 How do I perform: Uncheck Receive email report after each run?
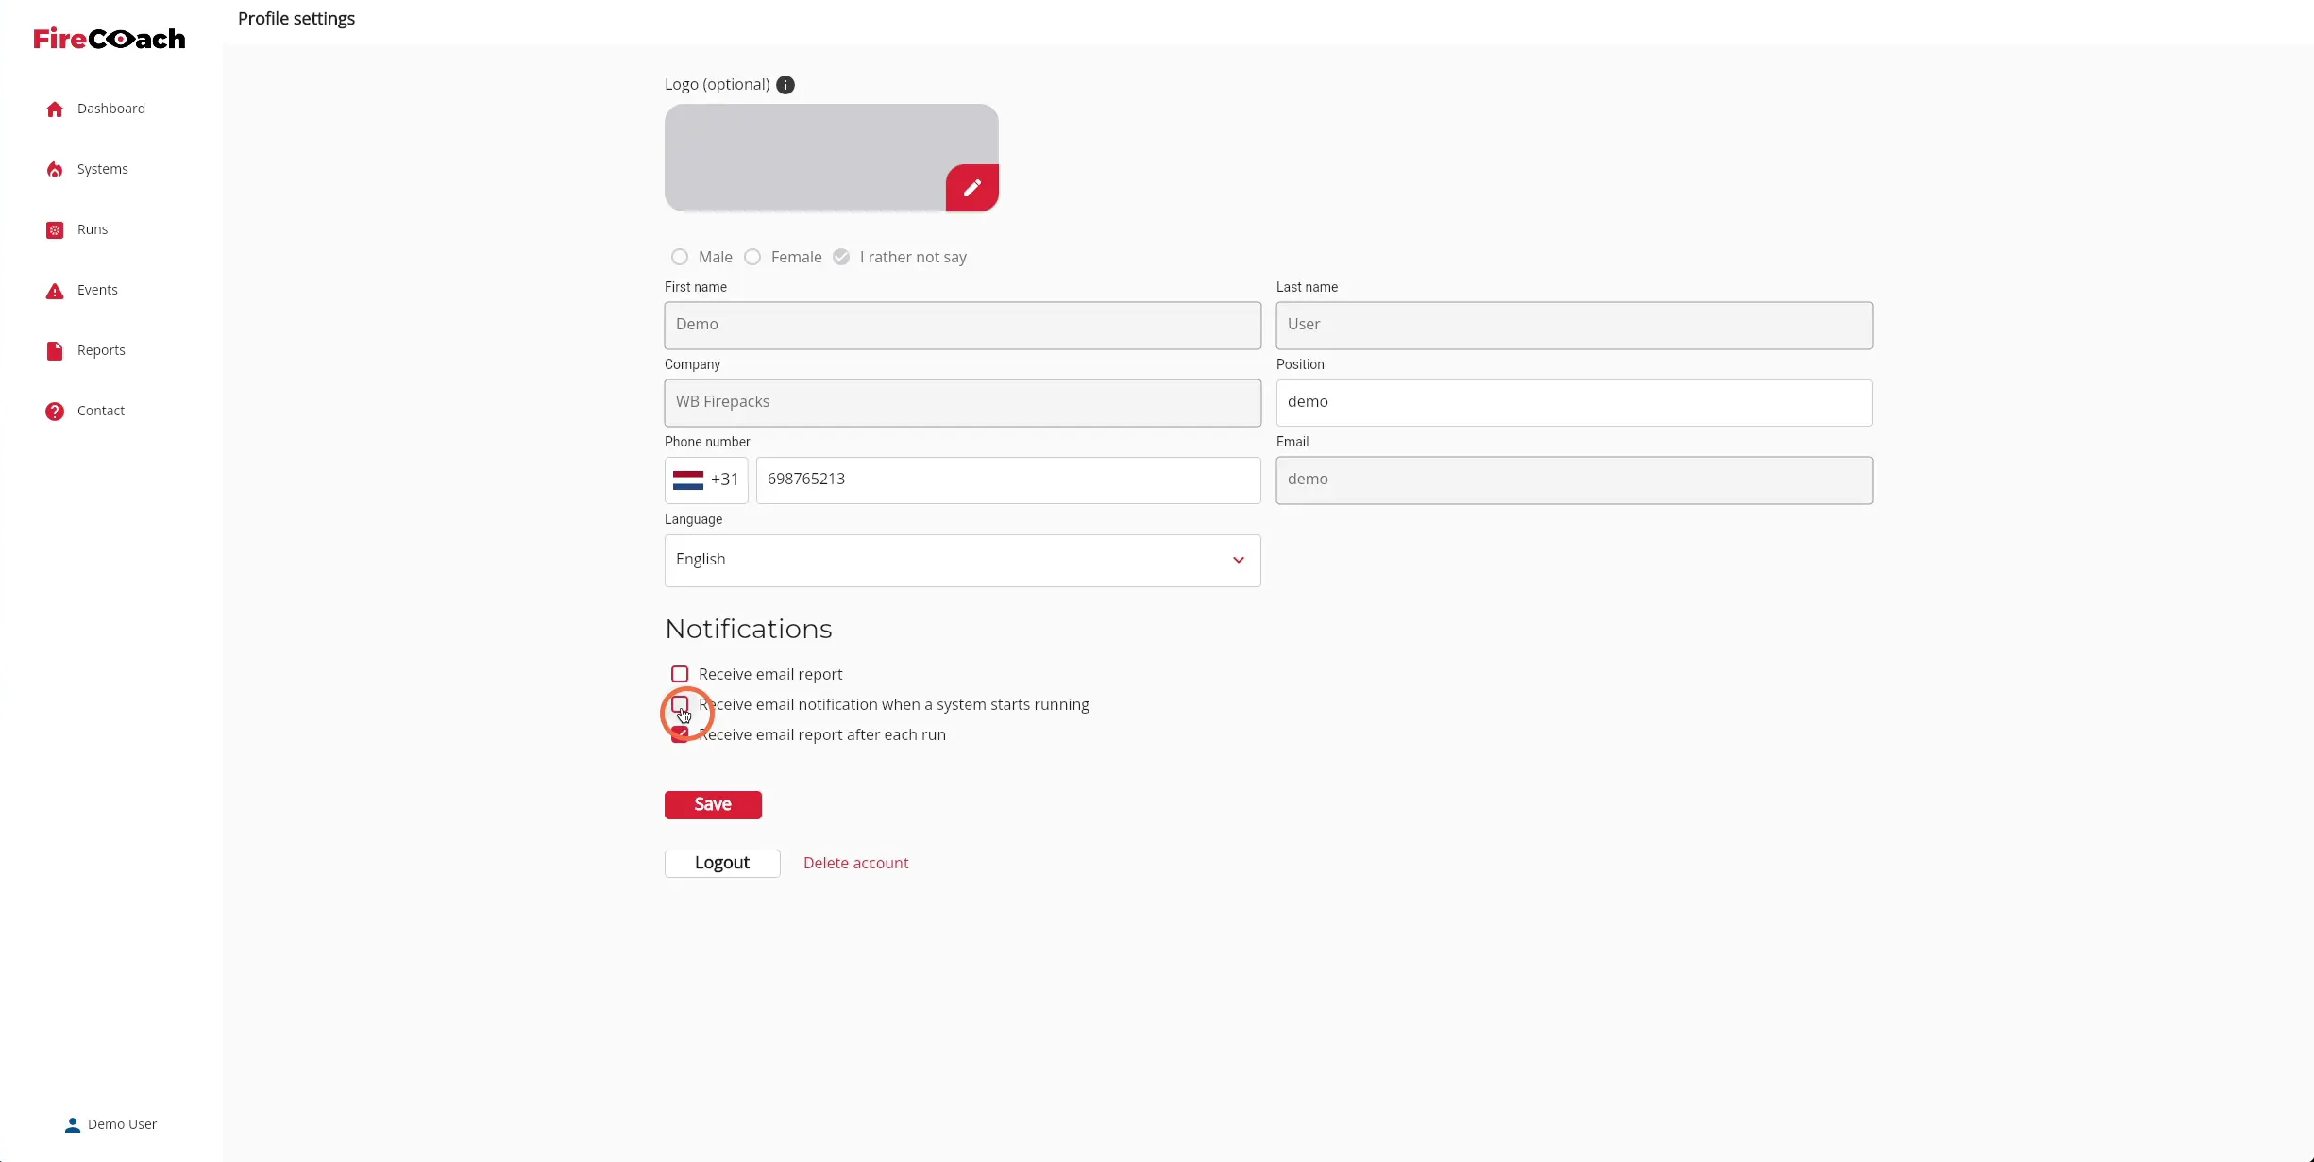click(680, 735)
